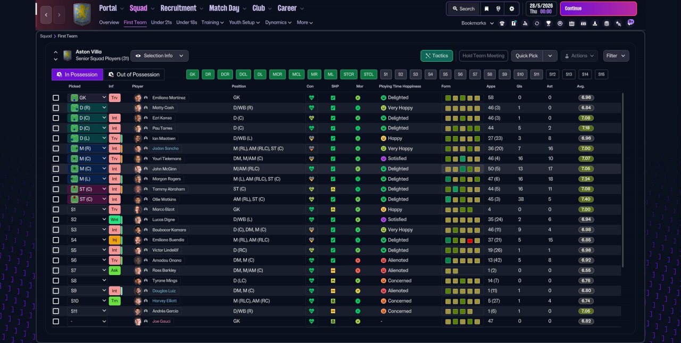This screenshot has height=343, width=681.
Task: Open the Portal menu
Action: point(112,9)
